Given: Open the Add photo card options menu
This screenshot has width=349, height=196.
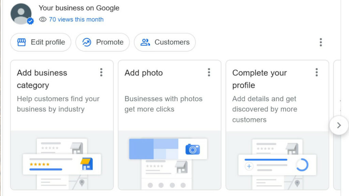Looking at the screenshot, I should point(209,72).
